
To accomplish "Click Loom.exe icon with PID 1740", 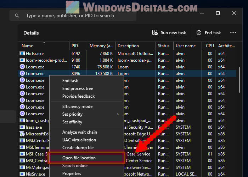I will pyautogui.click(x=22, y=67).
